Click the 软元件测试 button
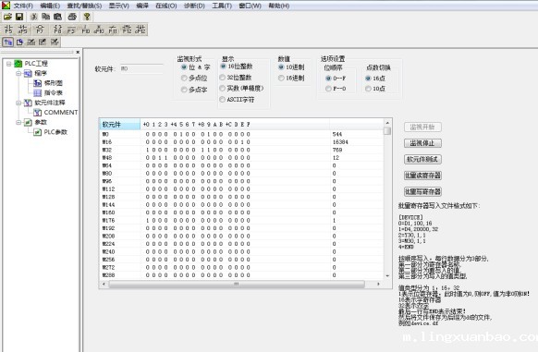 (422, 159)
